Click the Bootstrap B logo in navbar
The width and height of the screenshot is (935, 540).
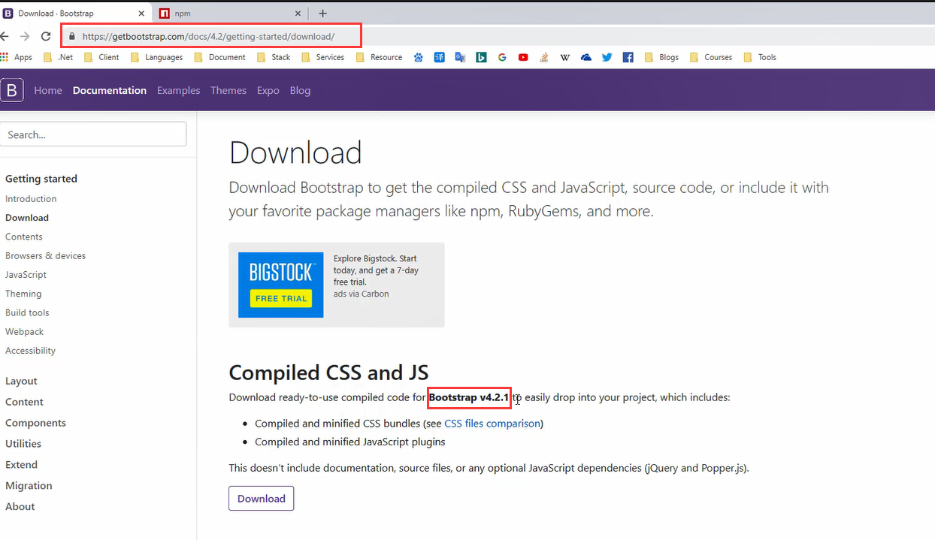tap(12, 90)
